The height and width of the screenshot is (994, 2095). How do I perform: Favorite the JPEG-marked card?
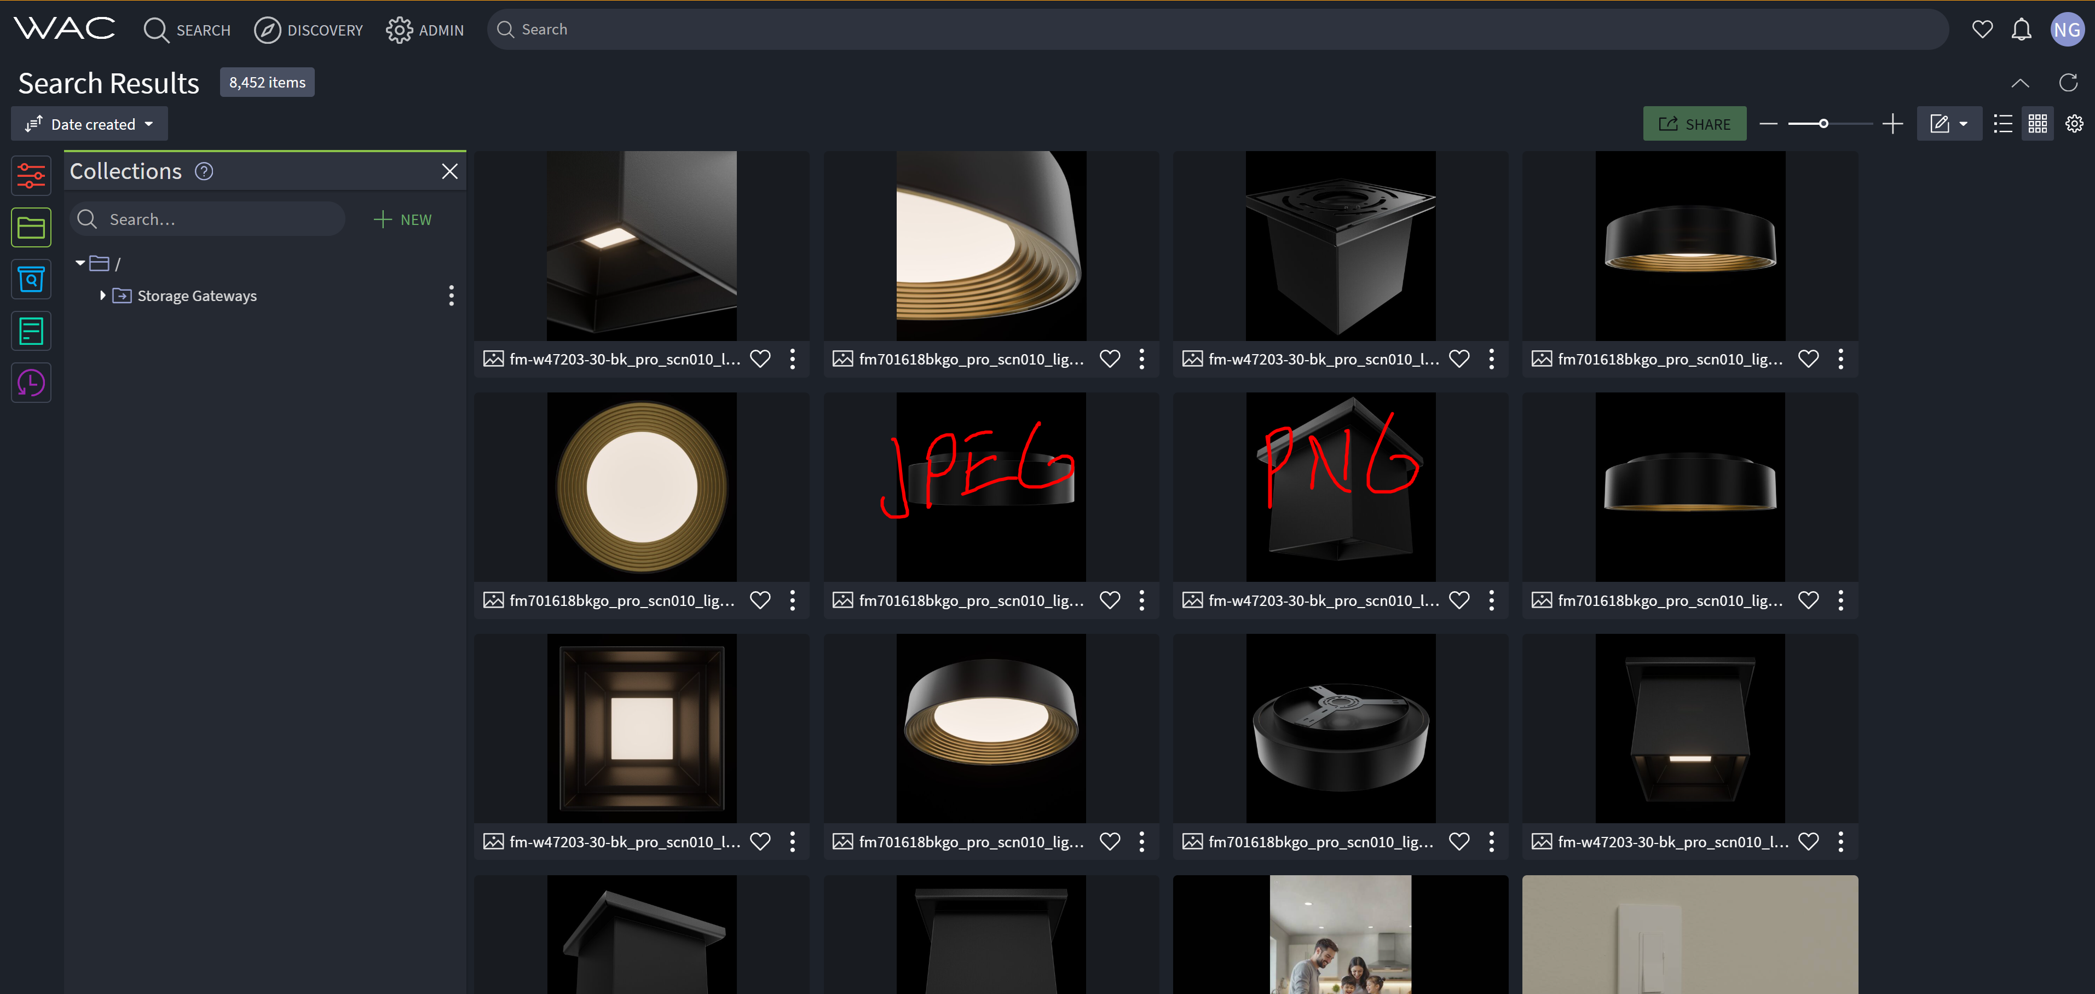click(1110, 600)
